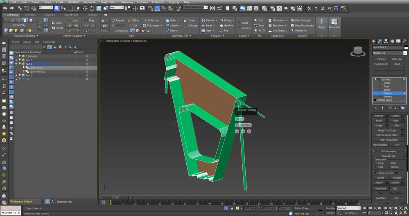Viewport: 409px width, 216px height.
Task: Open the All selection filter dropdown
Action: point(45,7)
